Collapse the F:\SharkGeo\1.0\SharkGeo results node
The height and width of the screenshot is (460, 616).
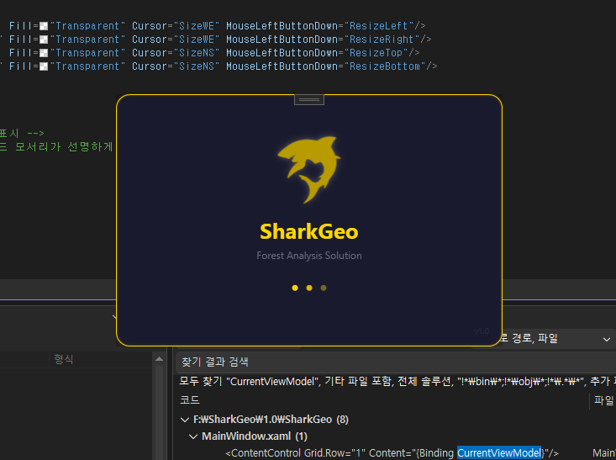[x=185, y=420]
